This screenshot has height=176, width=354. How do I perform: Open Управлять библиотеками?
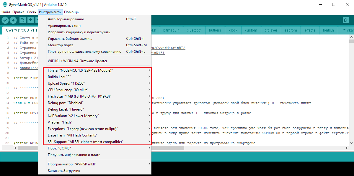point(94,39)
